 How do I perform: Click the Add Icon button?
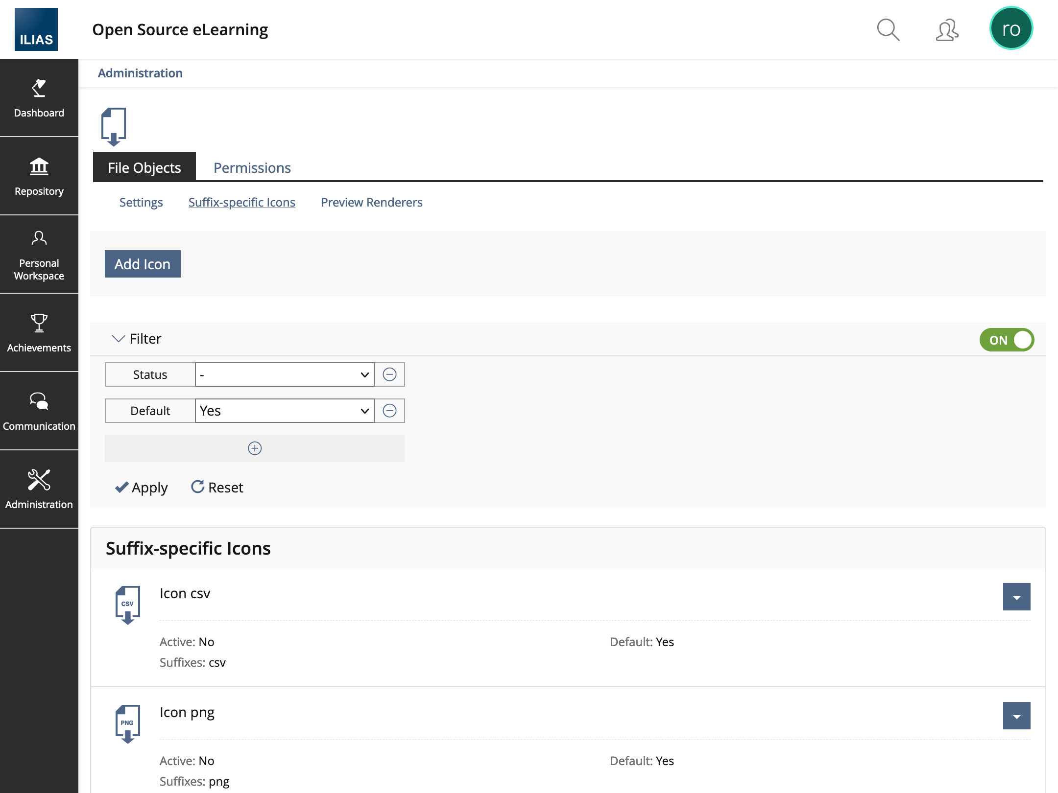(x=143, y=264)
